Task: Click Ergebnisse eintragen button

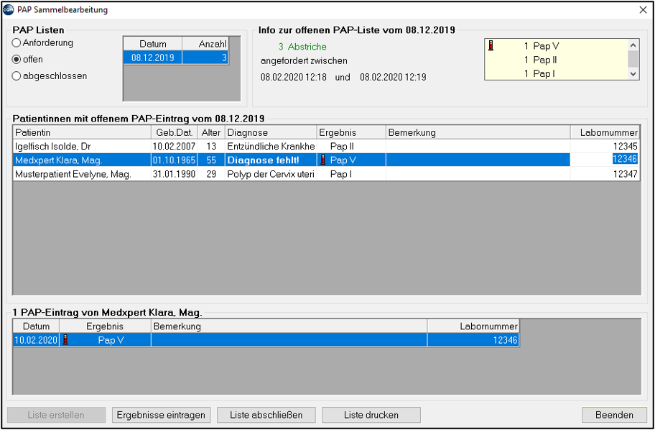Action: point(162,415)
